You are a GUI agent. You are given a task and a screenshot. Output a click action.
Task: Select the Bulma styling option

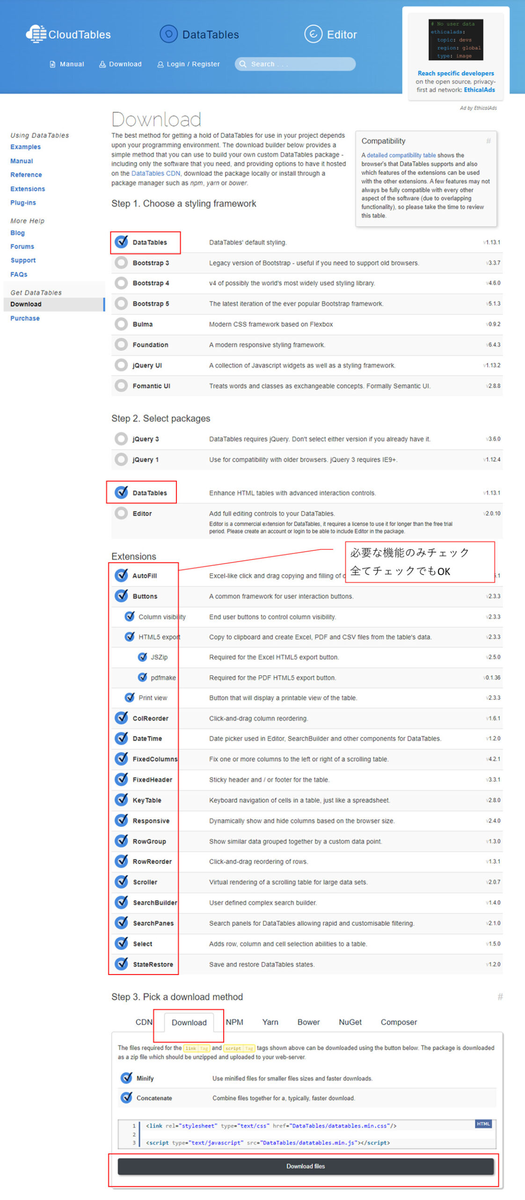tap(121, 324)
